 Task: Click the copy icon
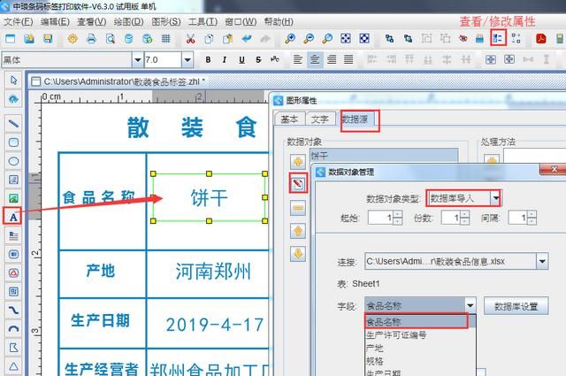tap(209, 38)
